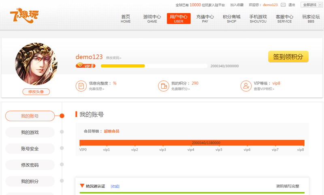Open 游戏中心 GAME menu
This screenshot has width=324, height=195.
coord(152,19)
